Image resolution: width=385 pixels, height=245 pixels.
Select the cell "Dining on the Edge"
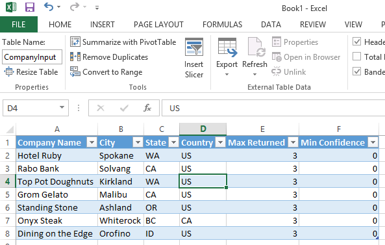point(57,234)
